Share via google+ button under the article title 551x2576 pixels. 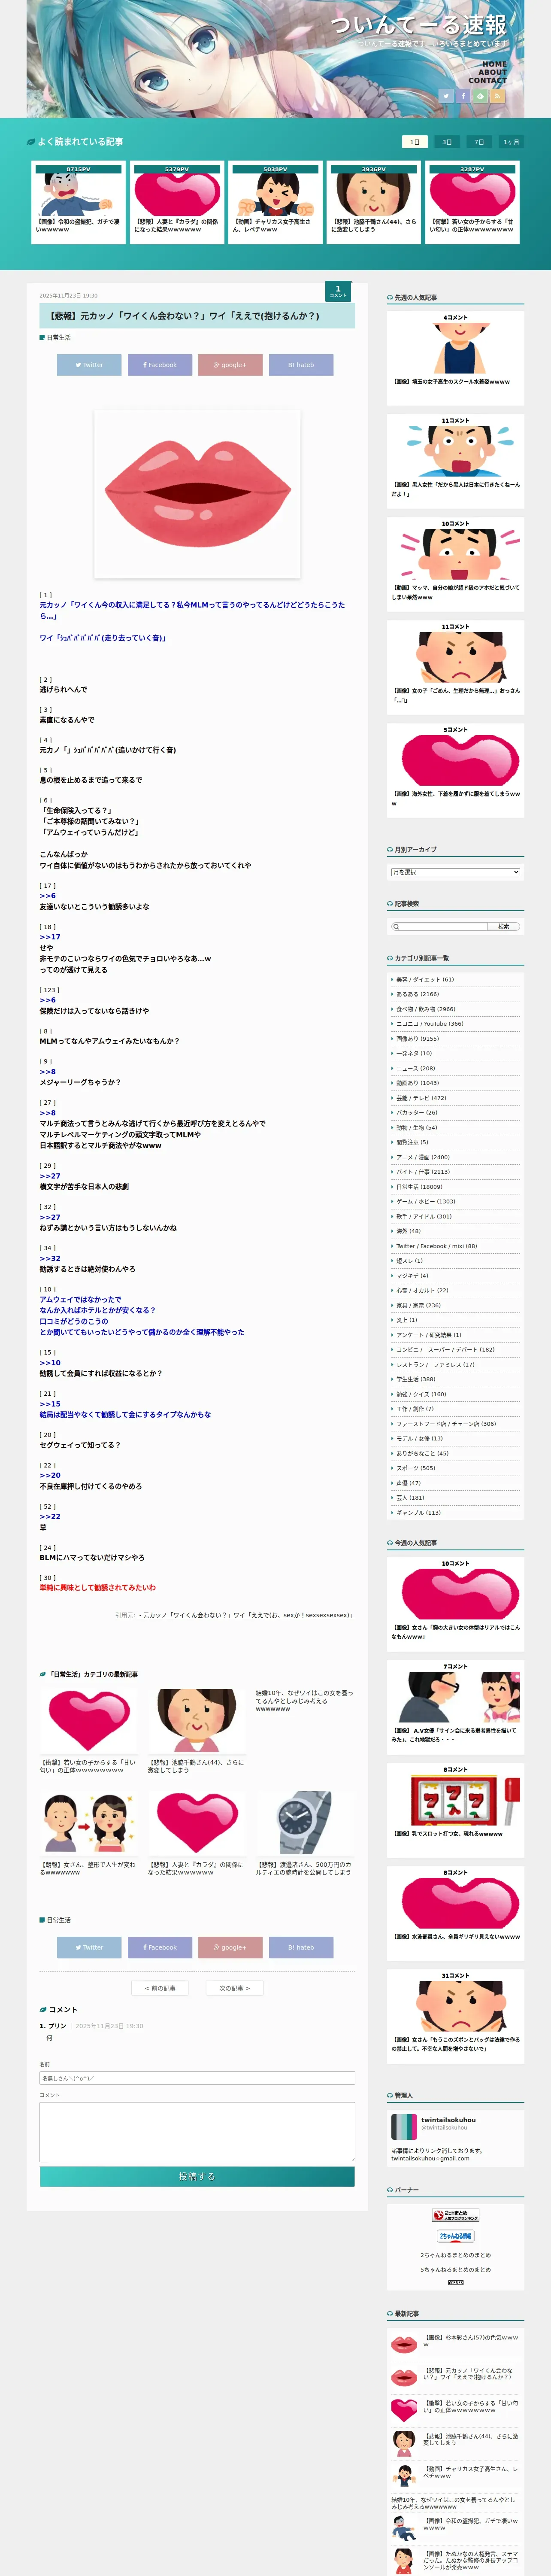(x=230, y=365)
